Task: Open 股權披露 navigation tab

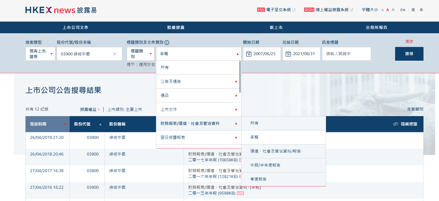Action: point(176,27)
